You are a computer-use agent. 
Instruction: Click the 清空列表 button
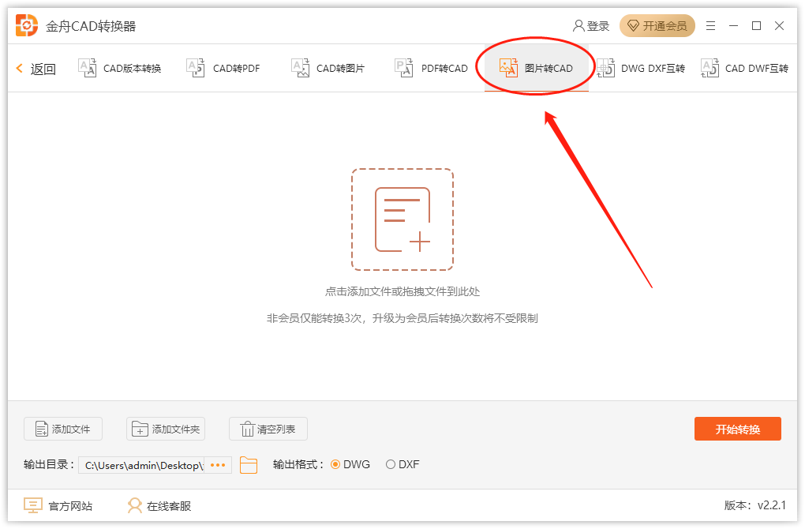pyautogui.click(x=268, y=429)
